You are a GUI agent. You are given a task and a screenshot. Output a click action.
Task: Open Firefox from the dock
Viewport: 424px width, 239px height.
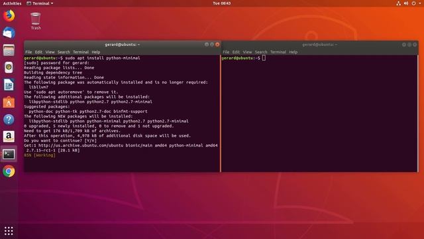pos(9,15)
